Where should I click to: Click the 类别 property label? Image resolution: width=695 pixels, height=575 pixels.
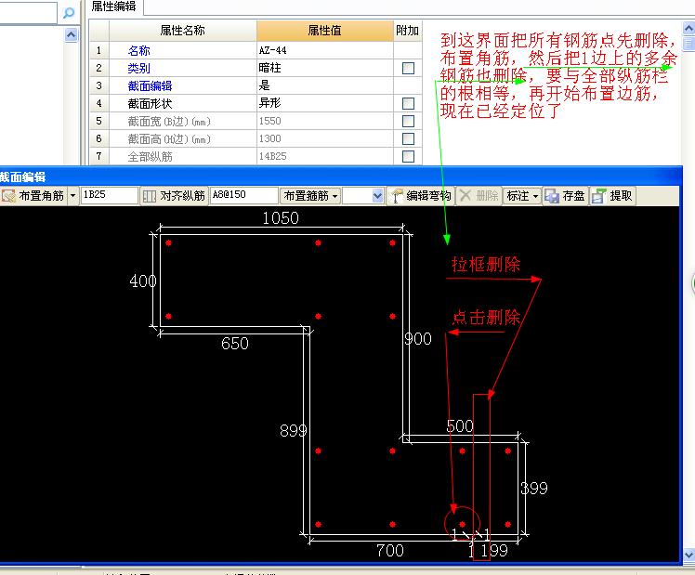138,68
